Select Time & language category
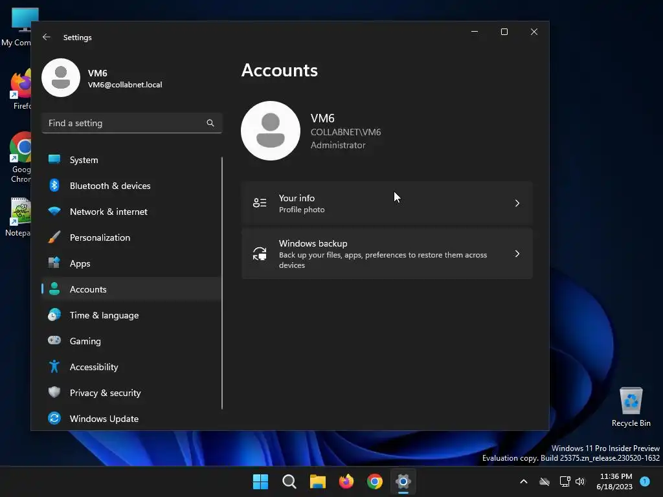Screen dimensions: 663x497 [131, 315]
